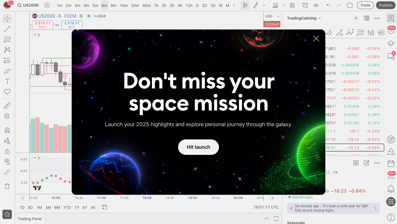The height and width of the screenshot is (224, 397).
Task: Toggle magnet mode for drawings
Action: pyautogui.click(x=7, y=130)
